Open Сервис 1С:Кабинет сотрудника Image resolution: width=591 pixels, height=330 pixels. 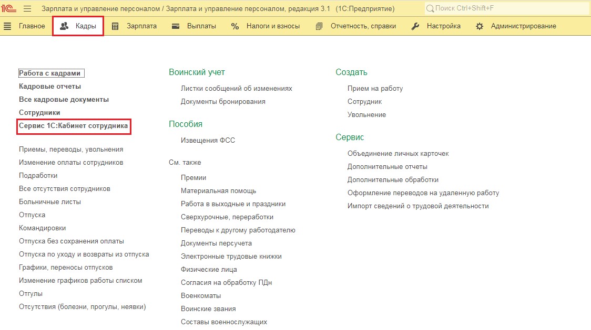click(x=73, y=126)
